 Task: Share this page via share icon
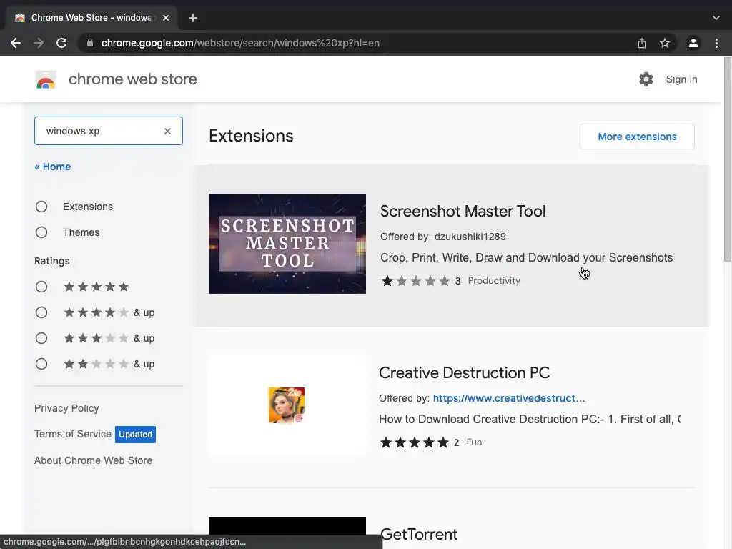point(642,43)
